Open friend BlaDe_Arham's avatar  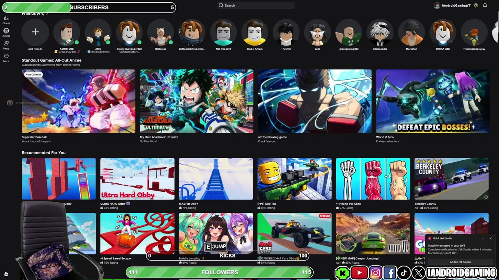tap(255, 32)
